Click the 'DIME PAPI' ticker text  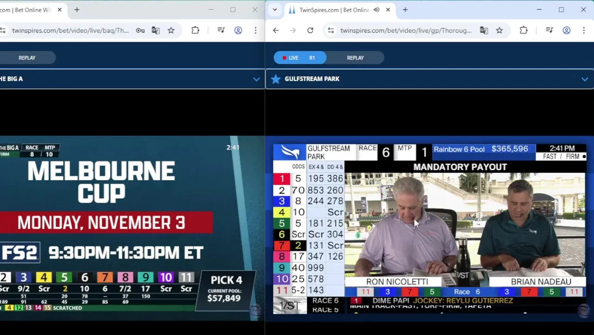click(x=391, y=301)
